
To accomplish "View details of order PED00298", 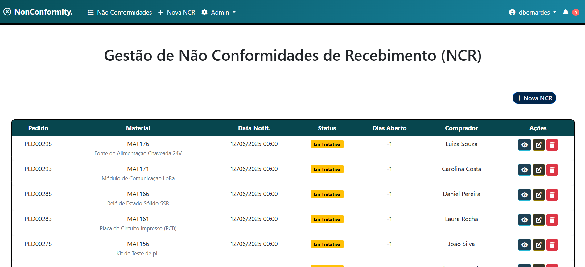I will pos(524,145).
